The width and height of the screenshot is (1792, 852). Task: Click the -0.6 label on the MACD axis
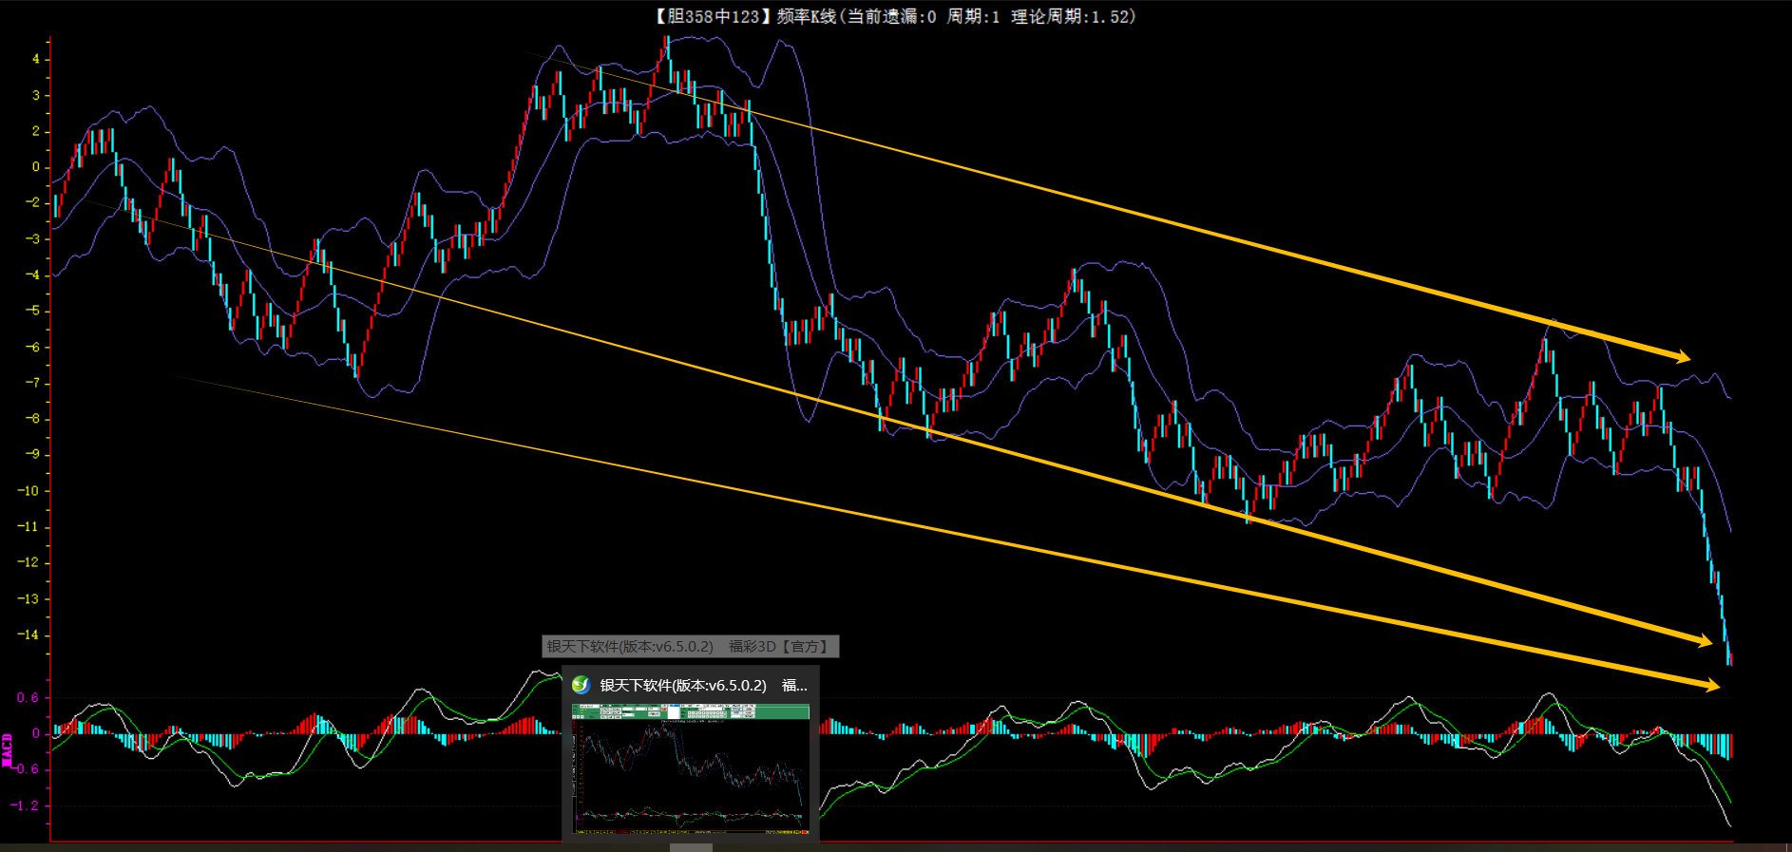tap(25, 769)
